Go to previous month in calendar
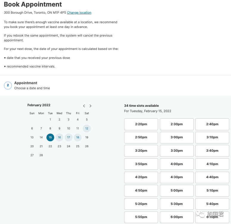231x224 pixels. coord(84,106)
